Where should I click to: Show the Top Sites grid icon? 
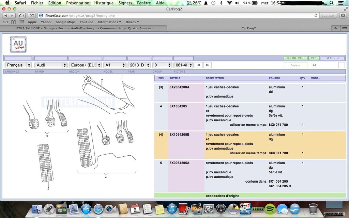[22, 22]
